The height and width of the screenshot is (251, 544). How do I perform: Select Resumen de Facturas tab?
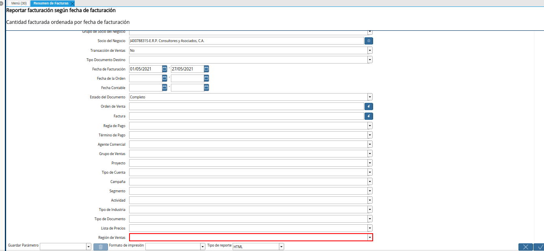(51, 3)
